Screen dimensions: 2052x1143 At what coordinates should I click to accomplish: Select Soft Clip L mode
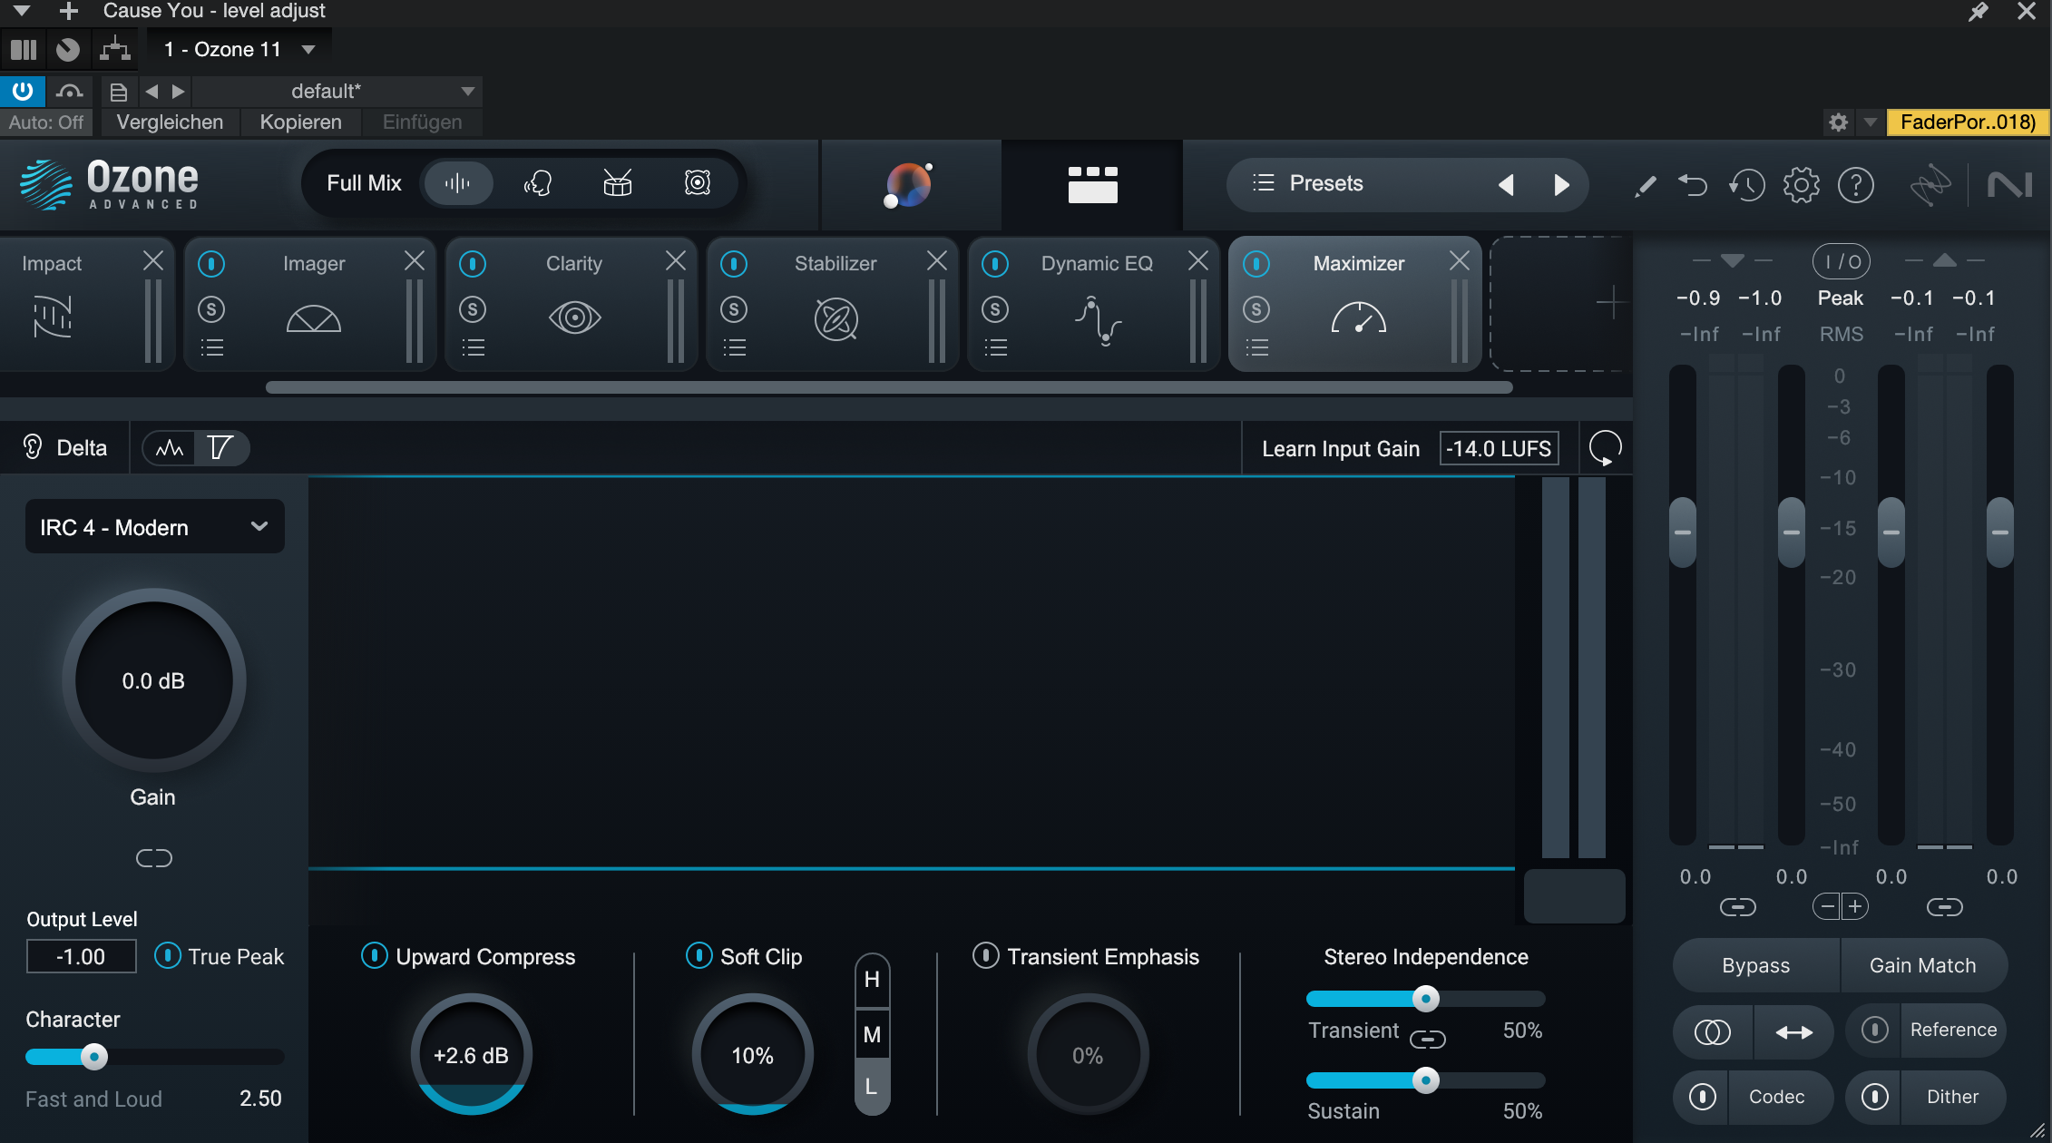tap(872, 1087)
